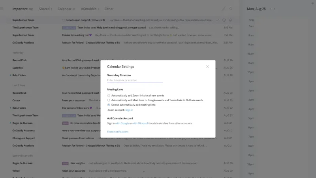This screenshot has height=178, width=316.
Task: Switch to the Other tab
Action: tap(109, 9)
